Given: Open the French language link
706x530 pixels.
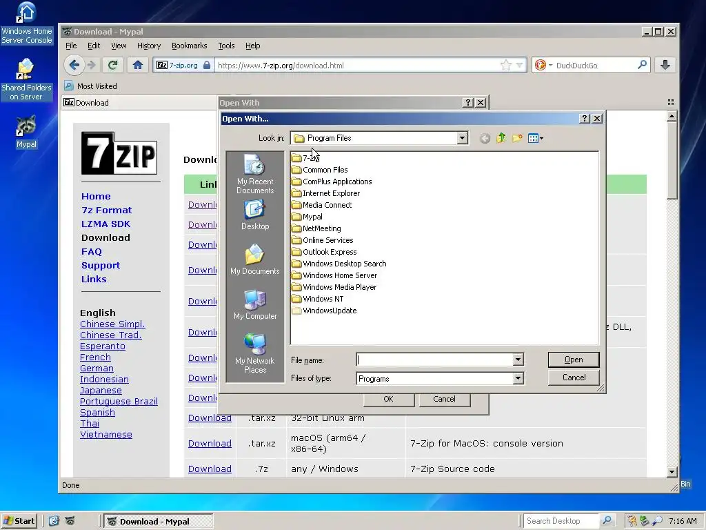Looking at the screenshot, I should (95, 357).
